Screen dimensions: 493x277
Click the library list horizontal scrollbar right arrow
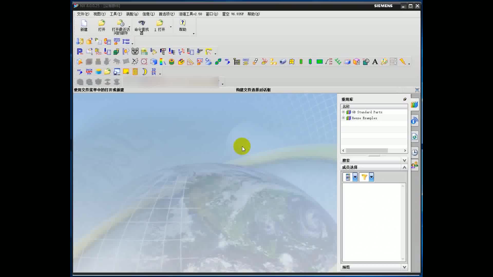point(405,151)
